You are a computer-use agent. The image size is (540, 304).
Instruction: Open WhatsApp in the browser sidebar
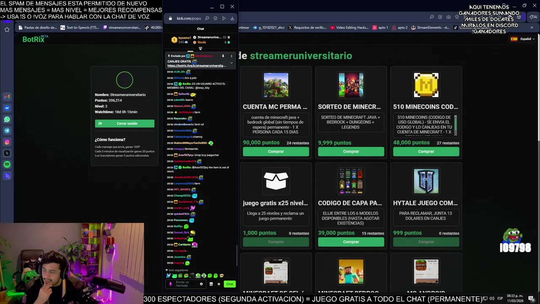pyautogui.click(x=7, y=119)
